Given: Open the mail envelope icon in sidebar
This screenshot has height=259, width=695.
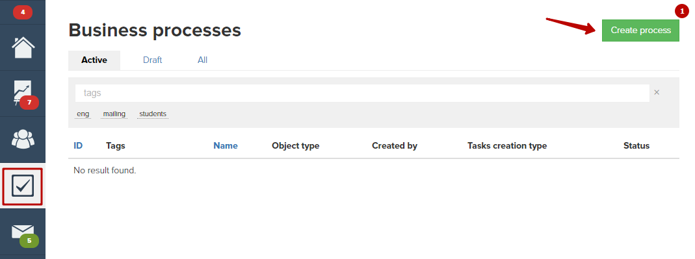Looking at the screenshot, I should click(x=23, y=232).
